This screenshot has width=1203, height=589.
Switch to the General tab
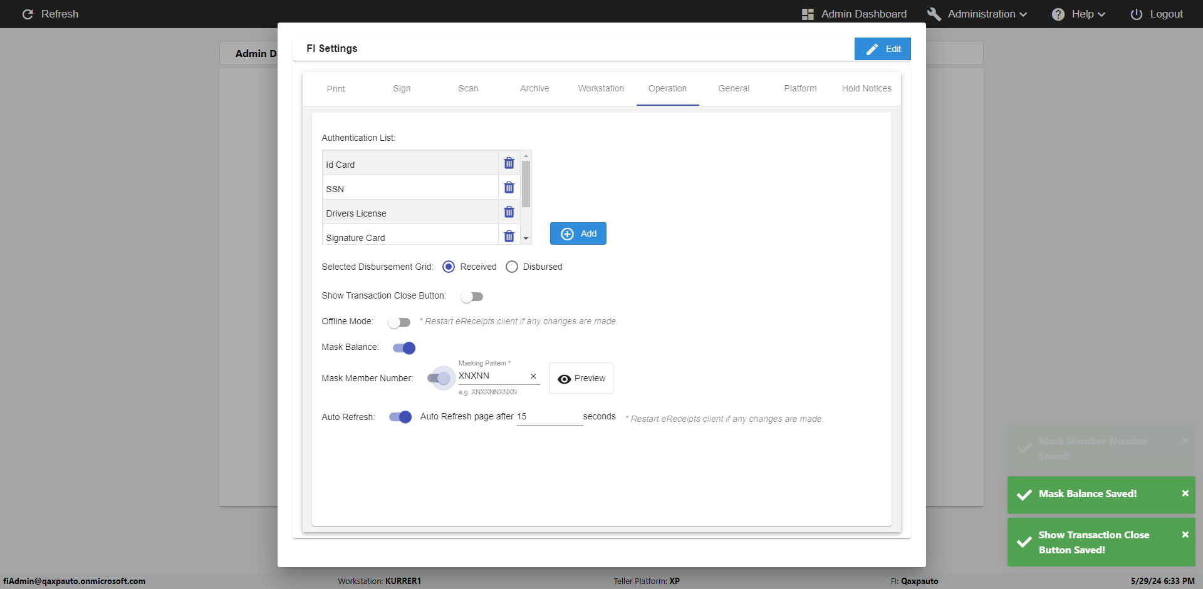[734, 89]
